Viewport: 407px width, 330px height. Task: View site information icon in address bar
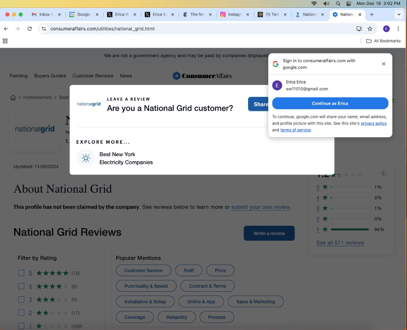pos(44,29)
